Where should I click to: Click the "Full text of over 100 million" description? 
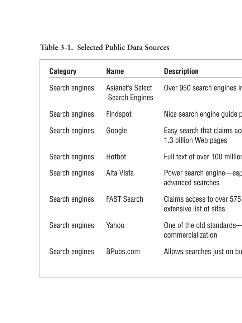pyautogui.click(x=203, y=157)
